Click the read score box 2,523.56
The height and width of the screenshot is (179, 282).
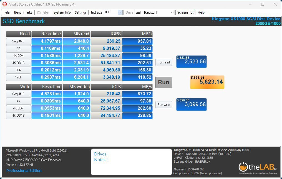191,62
